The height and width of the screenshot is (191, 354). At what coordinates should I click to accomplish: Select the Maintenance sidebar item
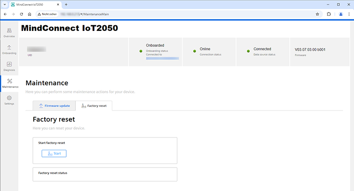pos(10,84)
